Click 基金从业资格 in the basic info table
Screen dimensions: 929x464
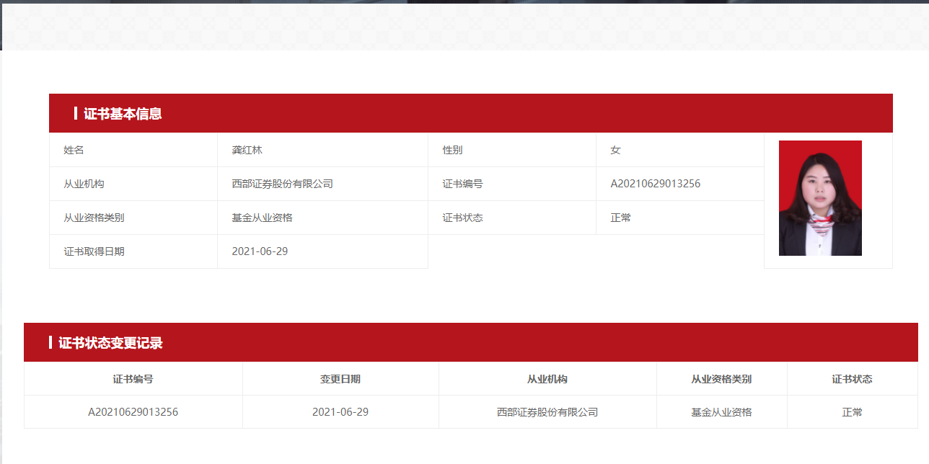pos(262,218)
